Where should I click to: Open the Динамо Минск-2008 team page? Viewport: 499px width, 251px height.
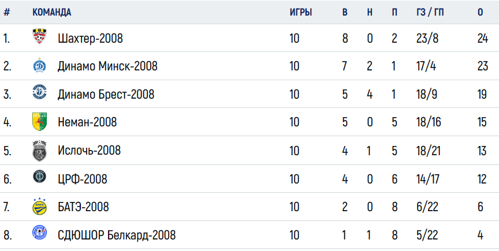coord(107,66)
